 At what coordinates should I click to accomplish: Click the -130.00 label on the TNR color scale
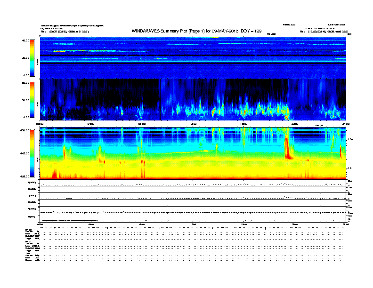pos(24,130)
